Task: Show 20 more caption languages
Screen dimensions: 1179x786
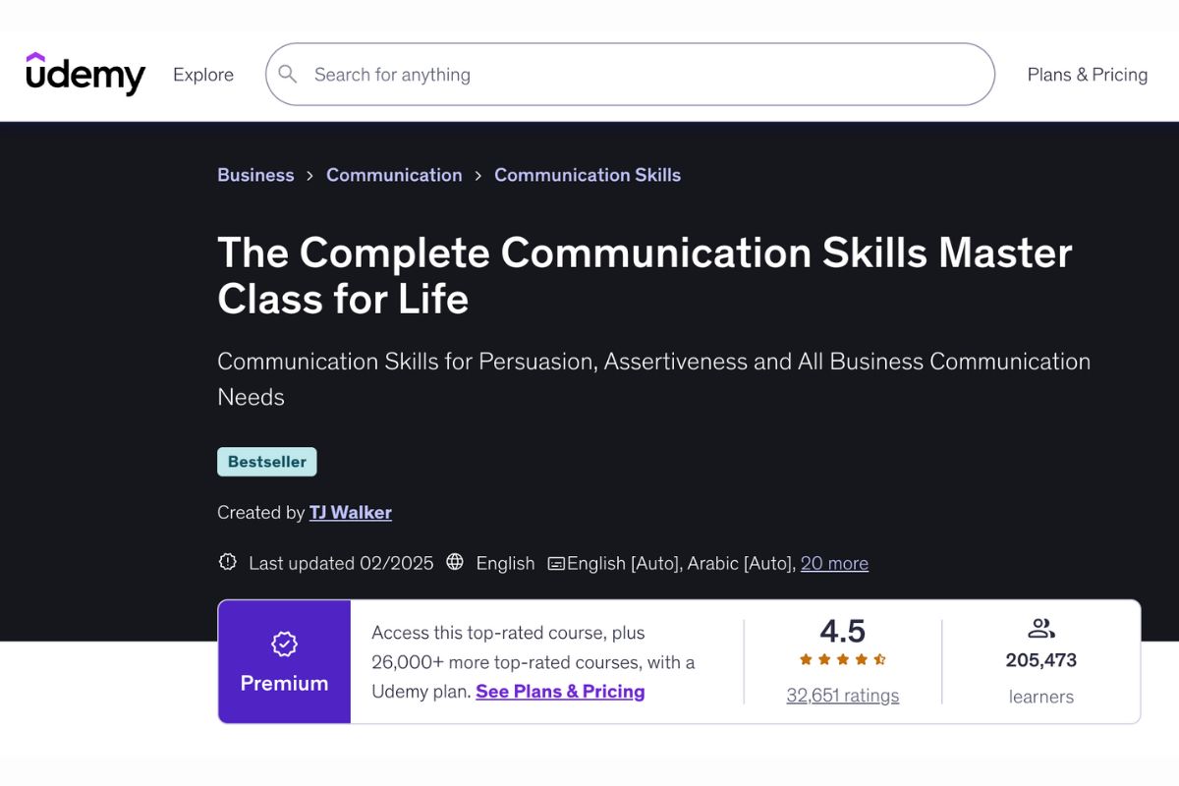Action: pos(834,563)
